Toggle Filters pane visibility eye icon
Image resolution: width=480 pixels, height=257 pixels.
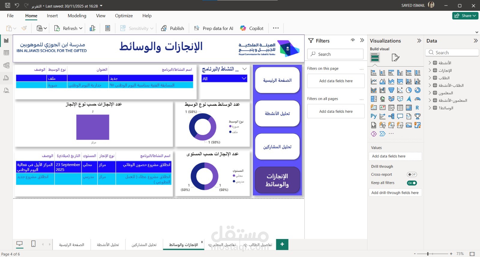click(x=353, y=40)
